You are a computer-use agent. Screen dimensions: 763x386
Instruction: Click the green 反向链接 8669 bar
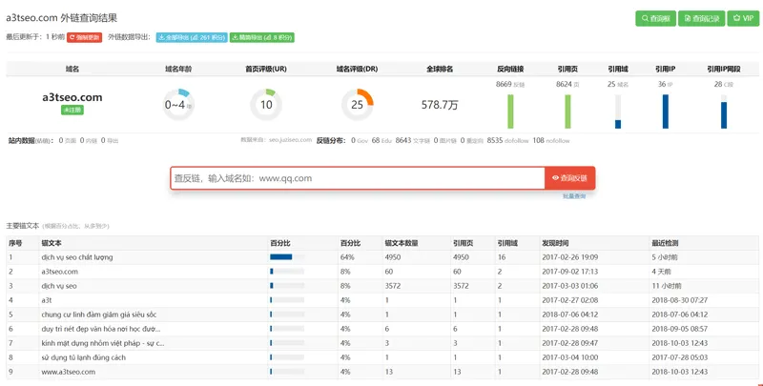[510, 112]
